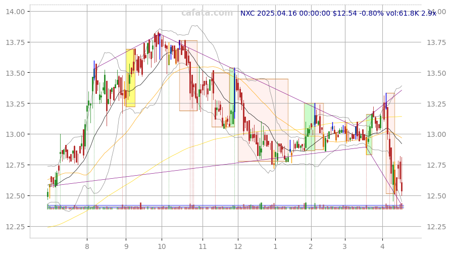This screenshot has width=451, height=255.
Task: Click the 13.00 label on the right axis
Action: 436,134
